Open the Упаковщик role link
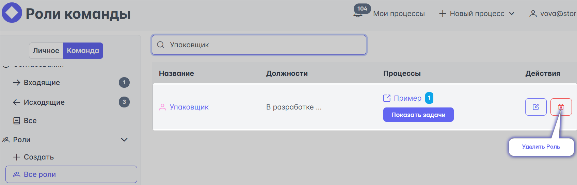This screenshot has width=577, height=185. (x=189, y=107)
